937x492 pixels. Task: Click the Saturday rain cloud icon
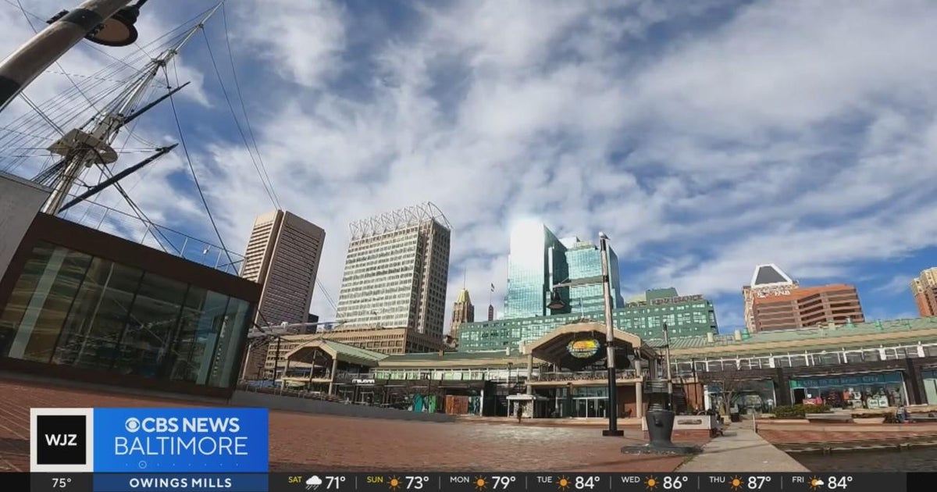pos(314,483)
